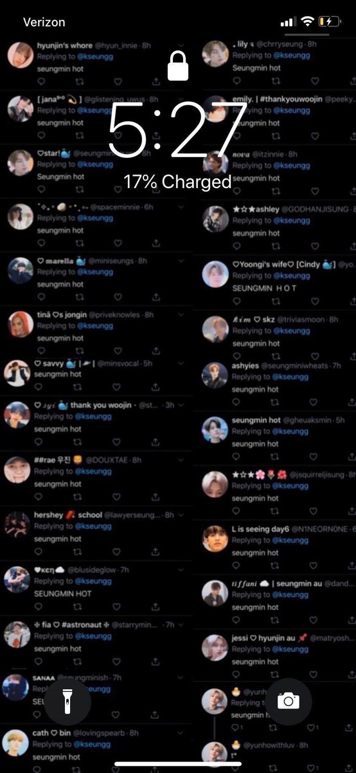Tap the Verizon carrier label
The width and height of the screenshot is (356, 773).
point(44,22)
